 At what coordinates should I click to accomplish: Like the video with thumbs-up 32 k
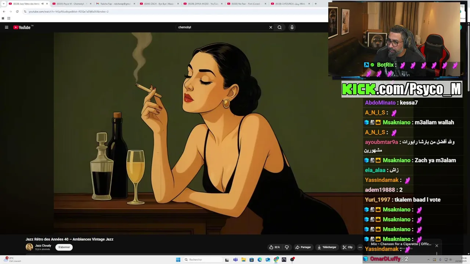click(275, 247)
